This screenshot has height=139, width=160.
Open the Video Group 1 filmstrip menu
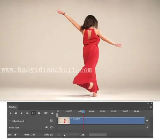[52, 120]
